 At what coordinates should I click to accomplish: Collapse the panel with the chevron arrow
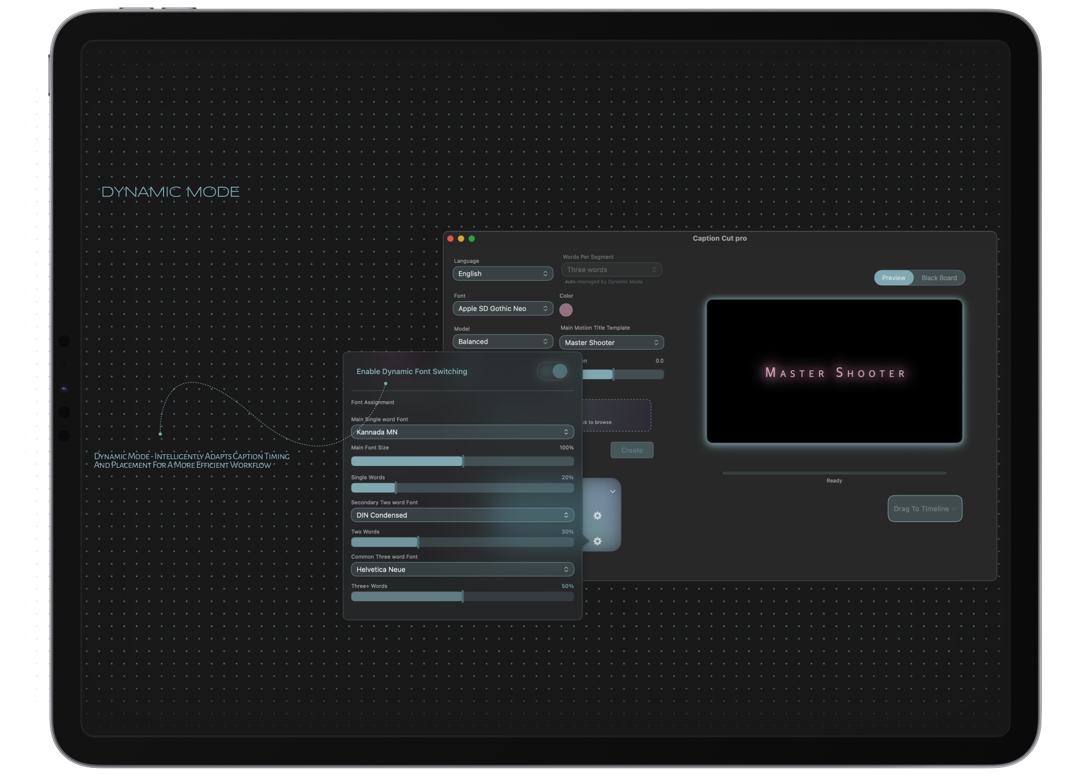coord(612,492)
